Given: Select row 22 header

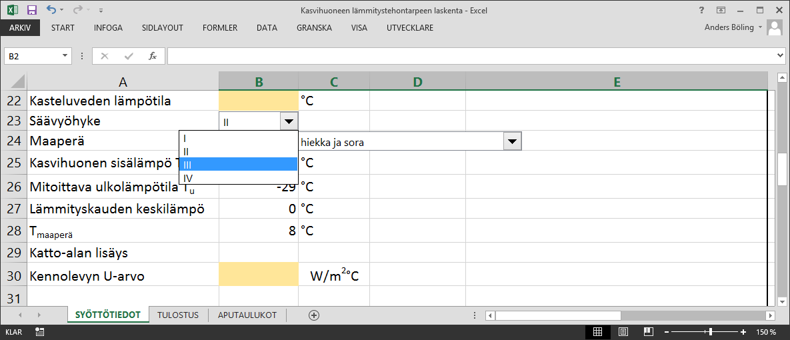Looking at the screenshot, I should (x=13, y=101).
